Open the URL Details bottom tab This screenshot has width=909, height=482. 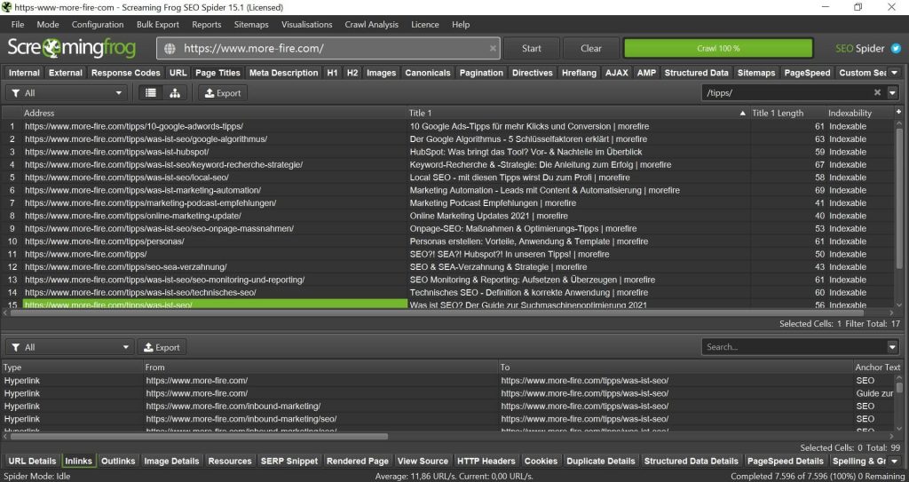[x=33, y=461]
